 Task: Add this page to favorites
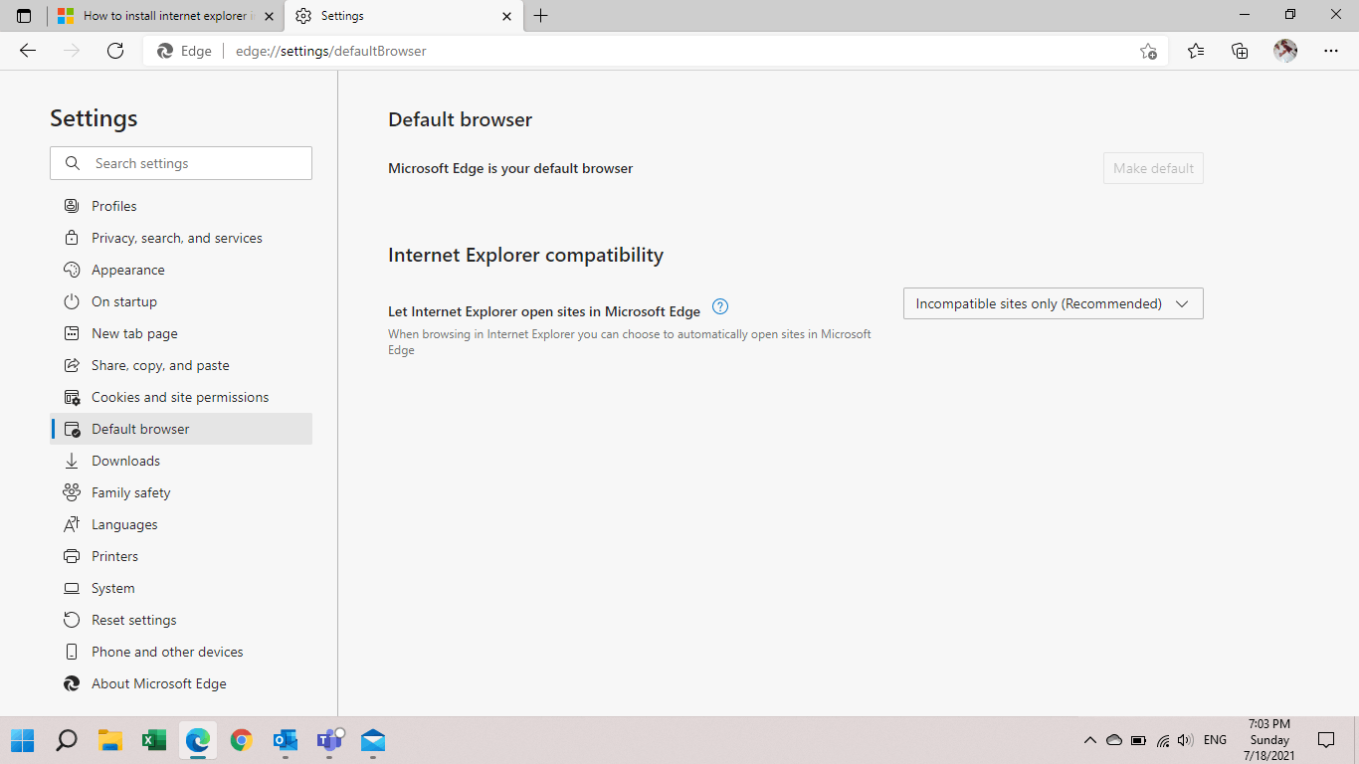tap(1148, 51)
